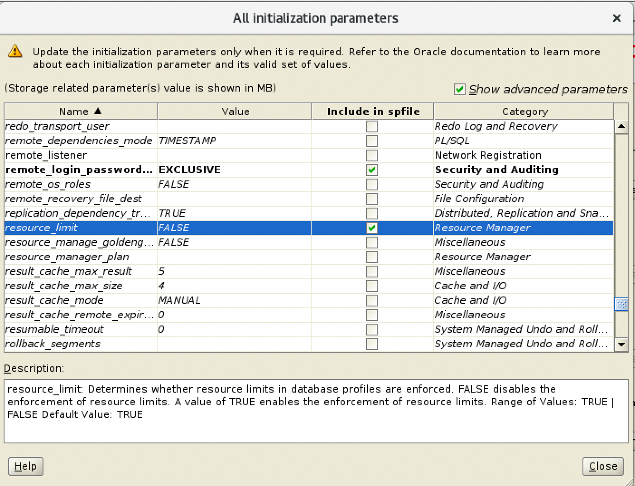Check spfile box for resource_manage_goldengate row
Image resolution: width=635 pixels, height=486 pixels.
[372, 243]
